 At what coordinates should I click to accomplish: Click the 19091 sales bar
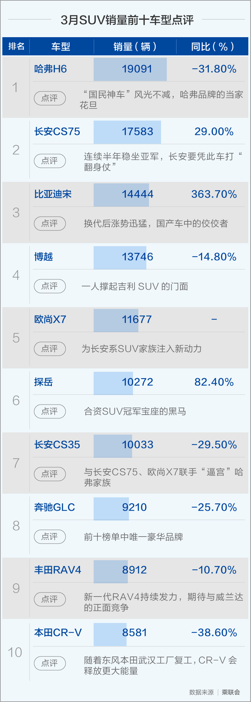point(130,69)
